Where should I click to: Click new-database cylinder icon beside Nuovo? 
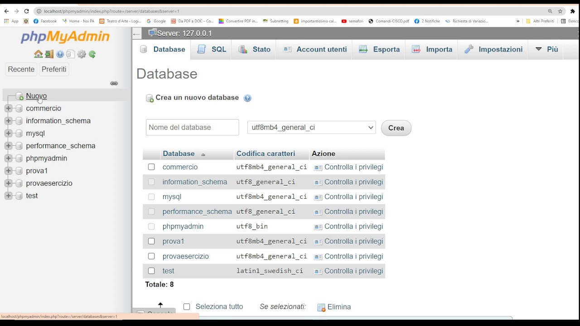(x=19, y=96)
